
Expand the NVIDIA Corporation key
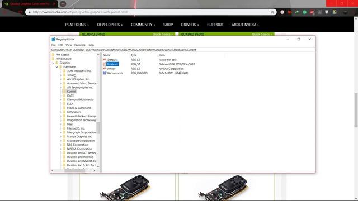click(61, 149)
